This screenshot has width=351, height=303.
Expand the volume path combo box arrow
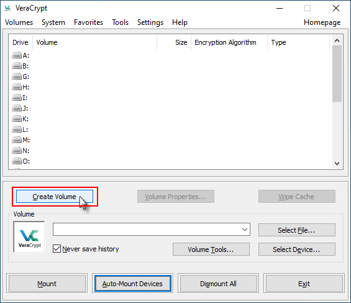click(x=245, y=229)
